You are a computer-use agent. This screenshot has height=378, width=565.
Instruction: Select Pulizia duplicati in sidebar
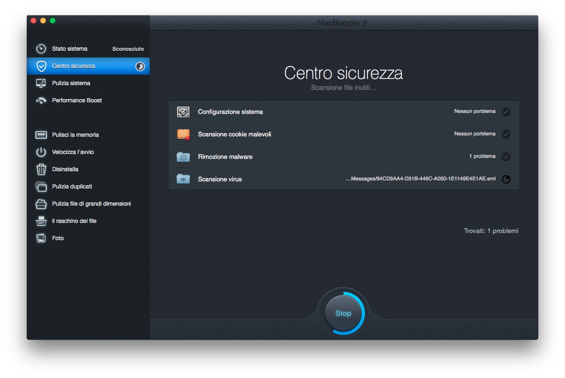(x=89, y=186)
